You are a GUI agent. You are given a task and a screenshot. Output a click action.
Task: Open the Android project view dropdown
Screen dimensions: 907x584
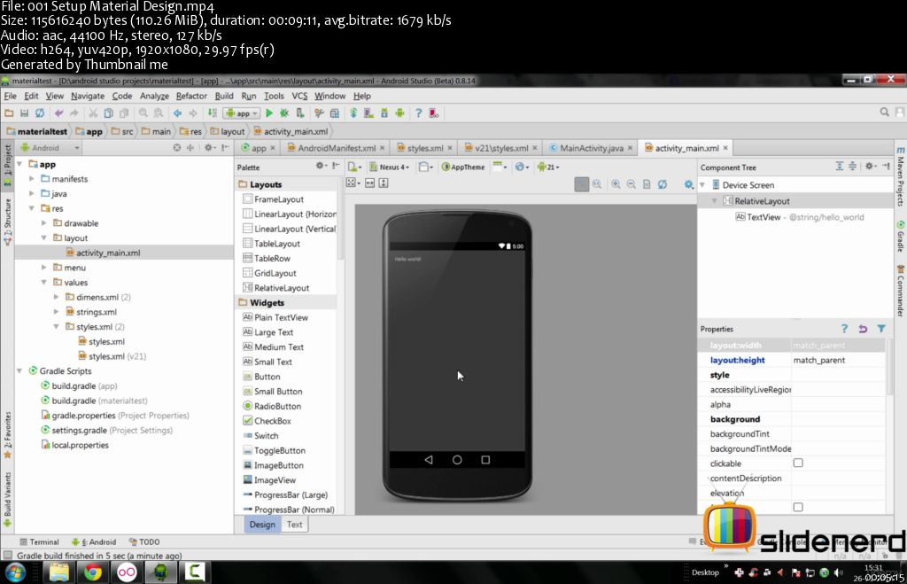coord(50,148)
